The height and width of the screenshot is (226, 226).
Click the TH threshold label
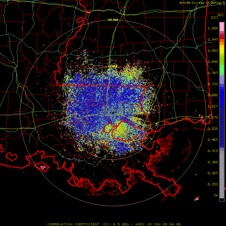216,196
